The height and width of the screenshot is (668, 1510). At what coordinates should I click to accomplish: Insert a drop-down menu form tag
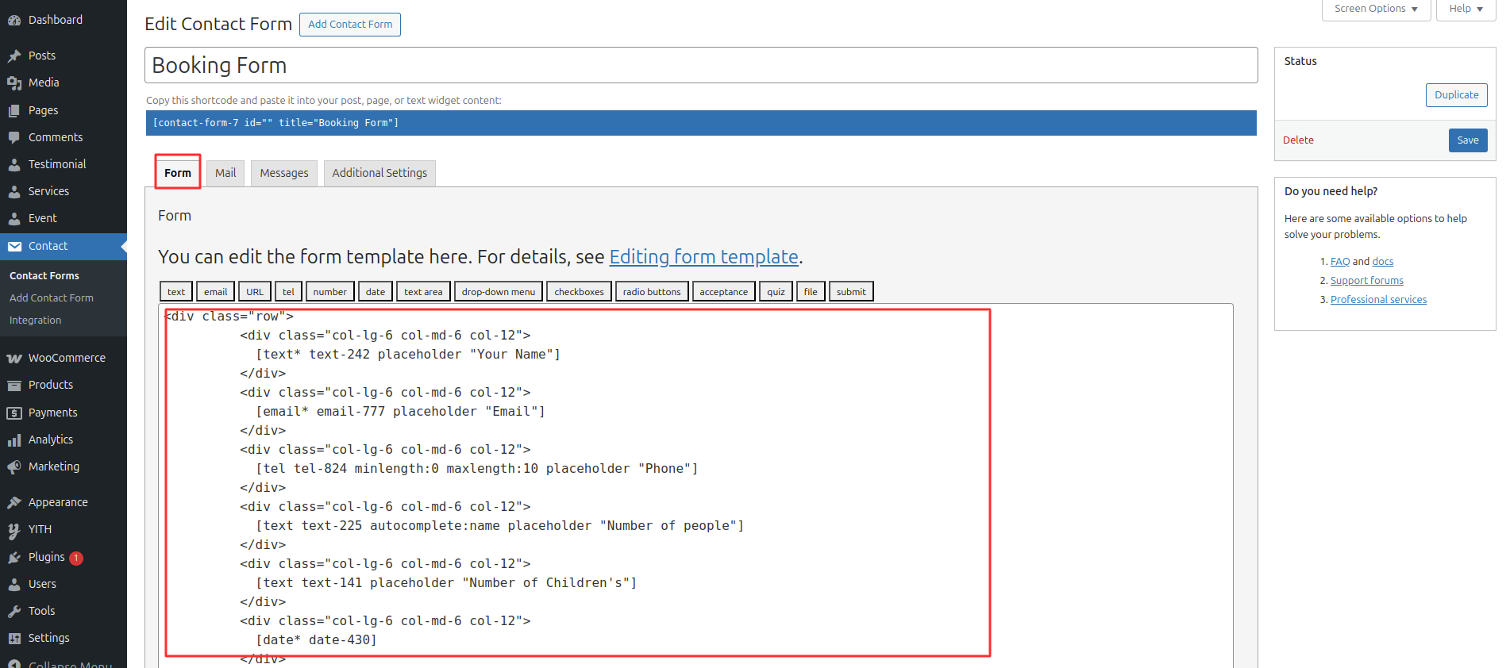pos(499,292)
